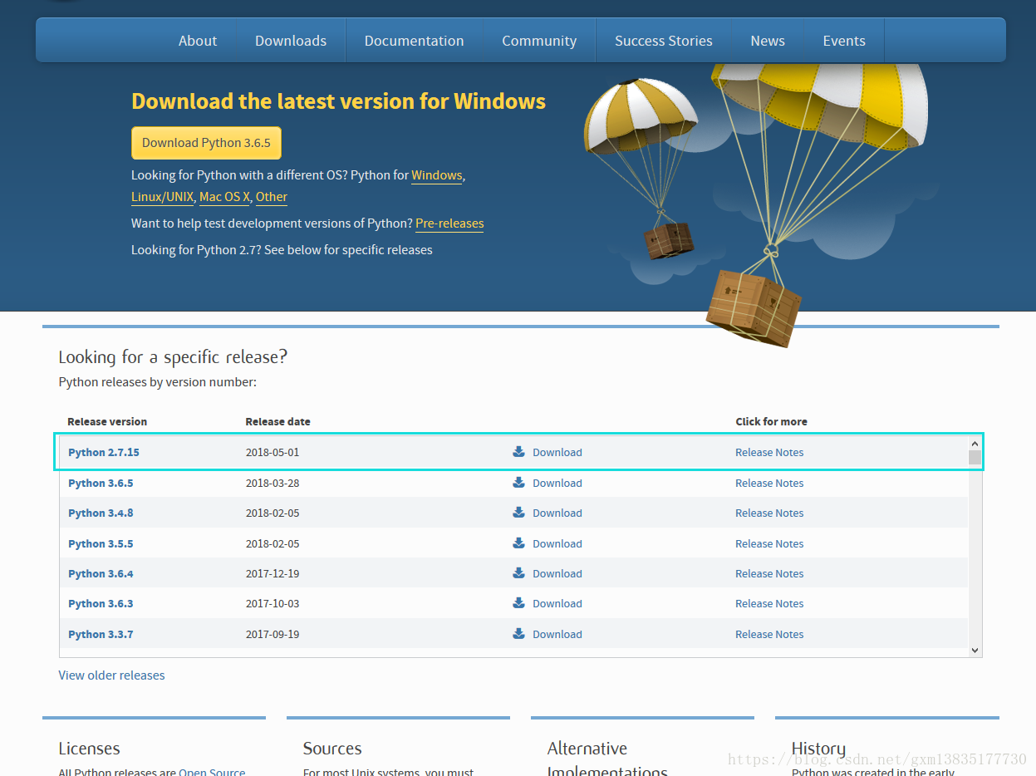Click Download text for Python 3.6.4
The image size is (1036, 776).
(557, 573)
